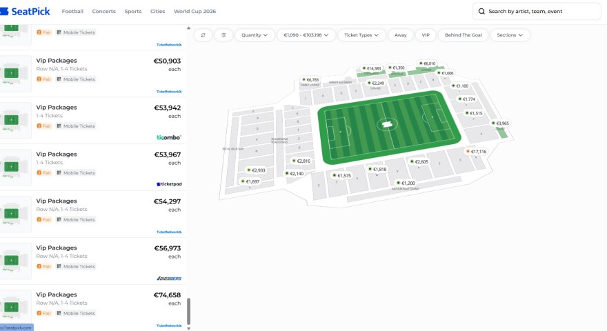The height and width of the screenshot is (331, 607).
Task: Expand the Sections dropdown
Action: (x=510, y=35)
